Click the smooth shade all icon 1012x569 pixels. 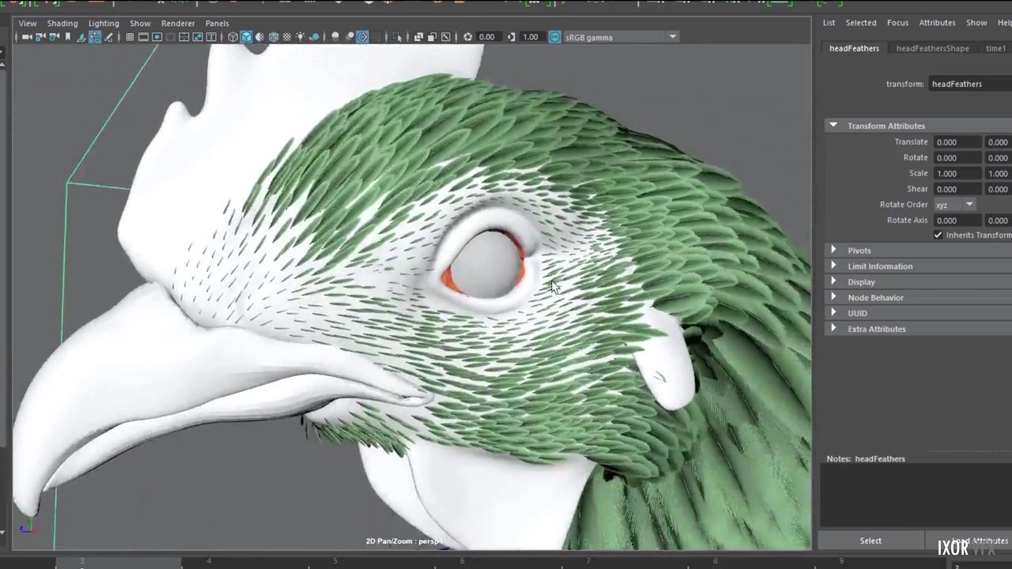[247, 37]
